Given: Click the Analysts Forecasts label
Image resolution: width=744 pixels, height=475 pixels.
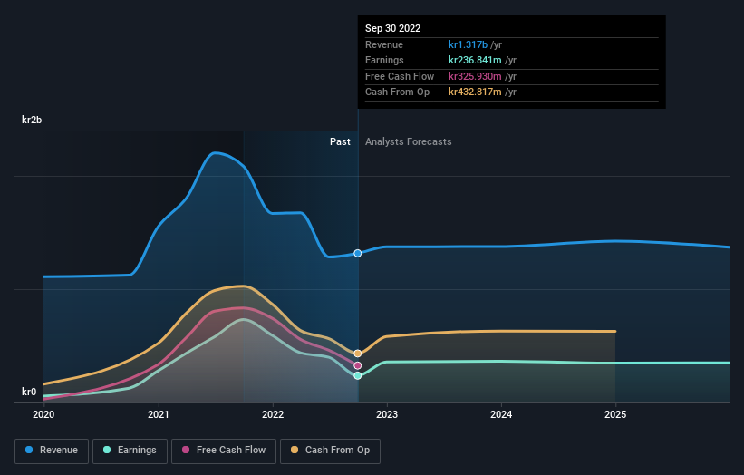Looking at the screenshot, I should click(x=409, y=142).
